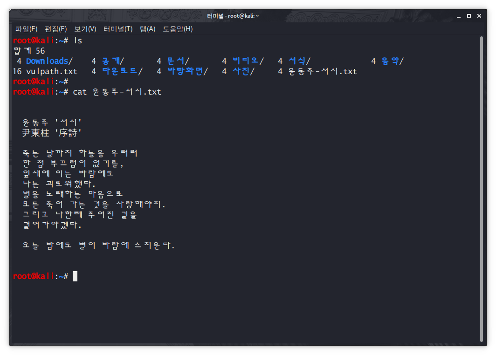
Task: Click the 바탕화면/ directory entry
Action: (x=187, y=71)
